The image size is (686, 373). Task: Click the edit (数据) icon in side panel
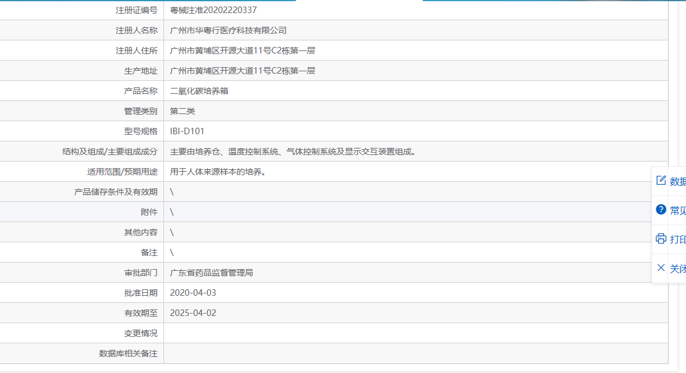pos(660,181)
